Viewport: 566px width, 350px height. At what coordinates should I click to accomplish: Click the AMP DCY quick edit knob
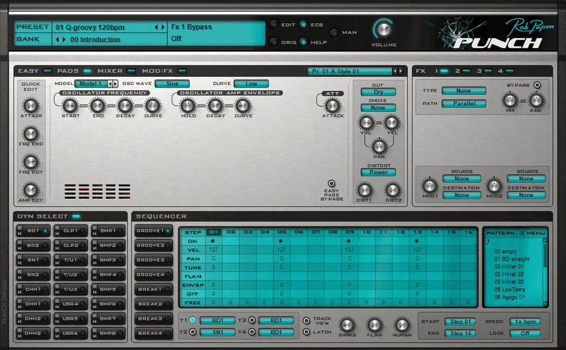pyautogui.click(x=31, y=190)
